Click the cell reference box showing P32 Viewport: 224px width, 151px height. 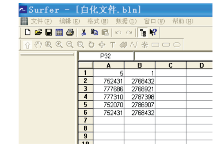(106, 56)
